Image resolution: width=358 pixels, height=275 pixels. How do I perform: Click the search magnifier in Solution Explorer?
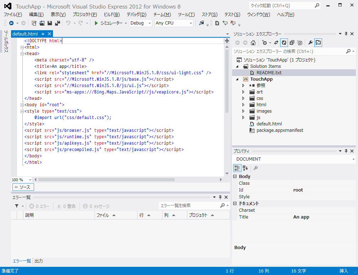(348, 52)
